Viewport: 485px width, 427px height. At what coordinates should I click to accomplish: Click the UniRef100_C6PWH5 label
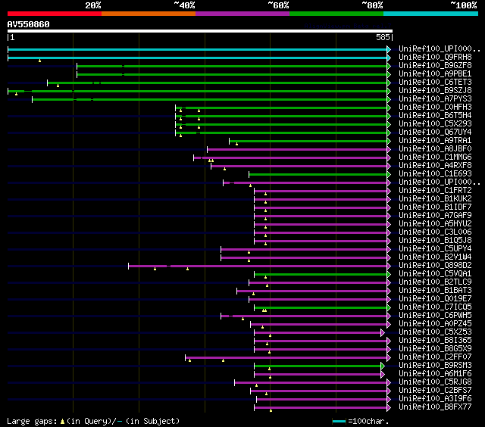click(x=435, y=316)
